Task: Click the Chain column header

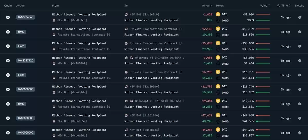Action: click(8, 6)
